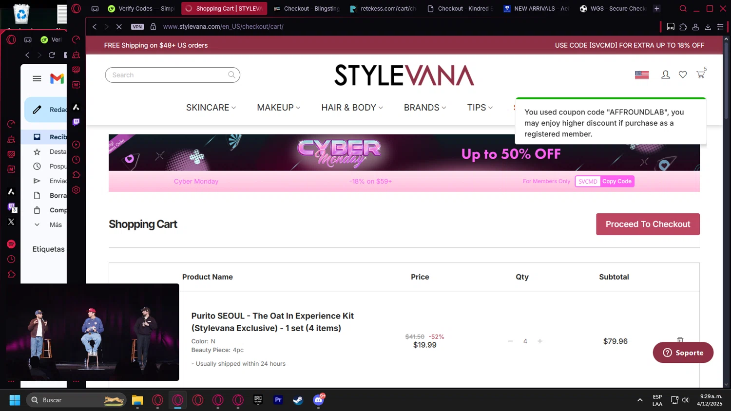This screenshot has width=731, height=411.
Task: Open X (Twitter) icon in back window sidebar
Action: [11, 222]
